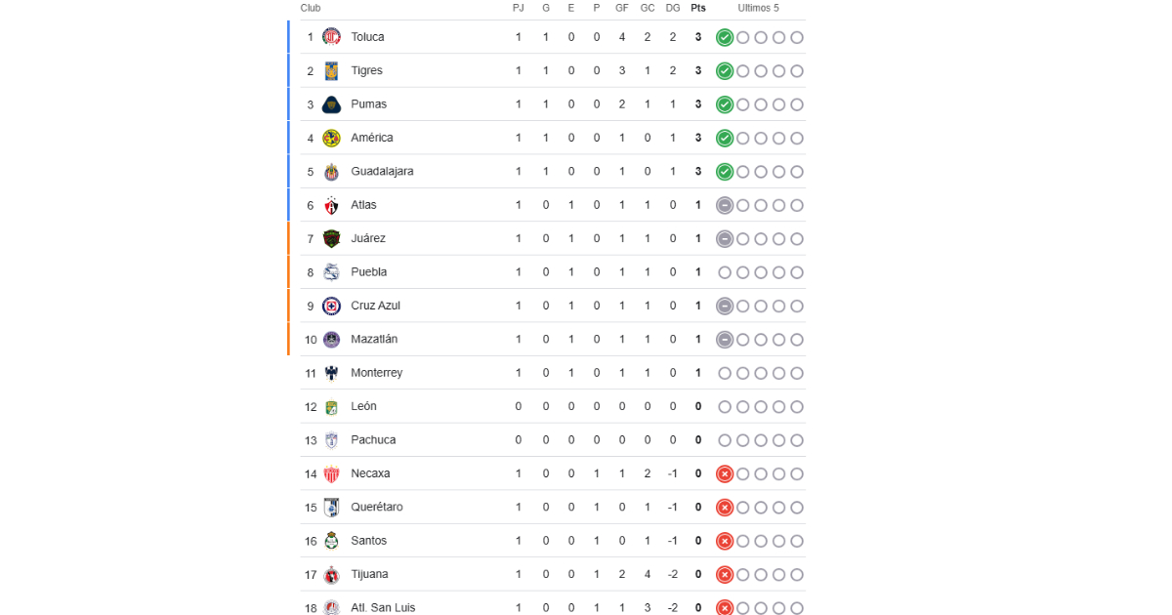Image resolution: width=1172 pixels, height=615 pixels.
Task: Open the Querétaro team name link
Action: (x=377, y=508)
